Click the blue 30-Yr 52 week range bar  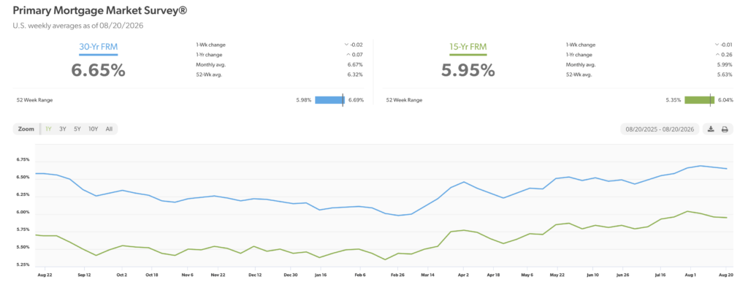(x=329, y=100)
